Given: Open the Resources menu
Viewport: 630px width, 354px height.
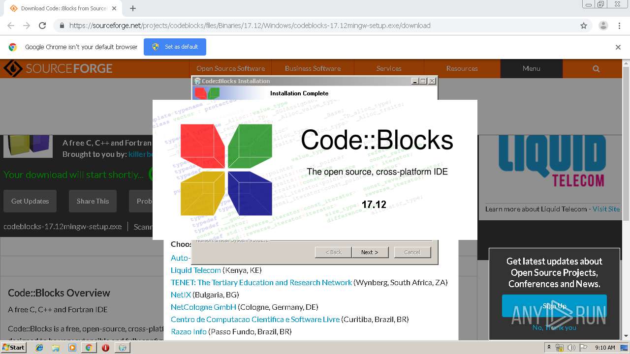Looking at the screenshot, I should coord(462,68).
